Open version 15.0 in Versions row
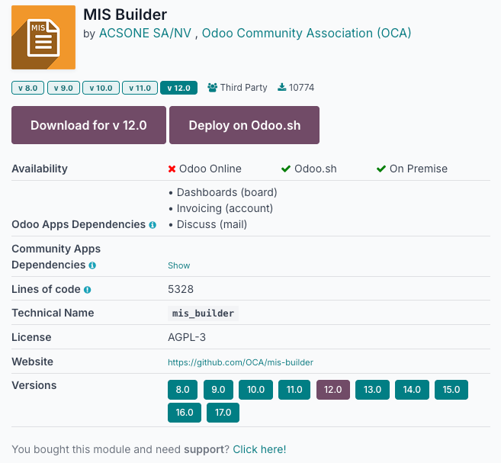The width and height of the screenshot is (501, 463). pyautogui.click(x=451, y=390)
